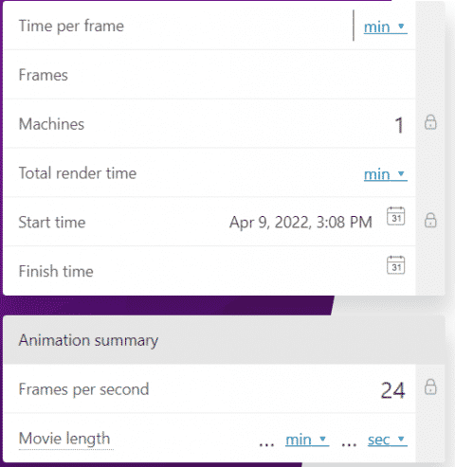Screen dimensions: 455x467
Task: Edit the Machines value 1
Action: tap(399, 125)
